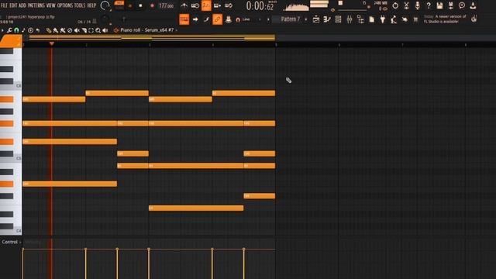Click the undo history circular arrow icon

(395, 5)
